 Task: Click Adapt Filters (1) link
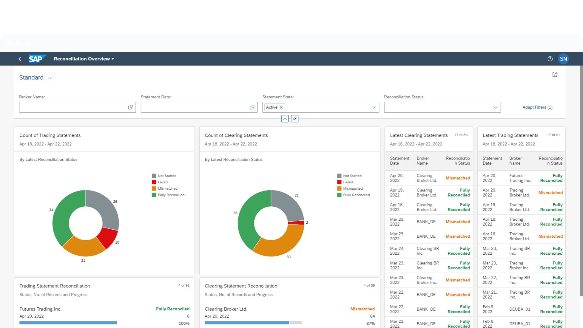pos(537,107)
